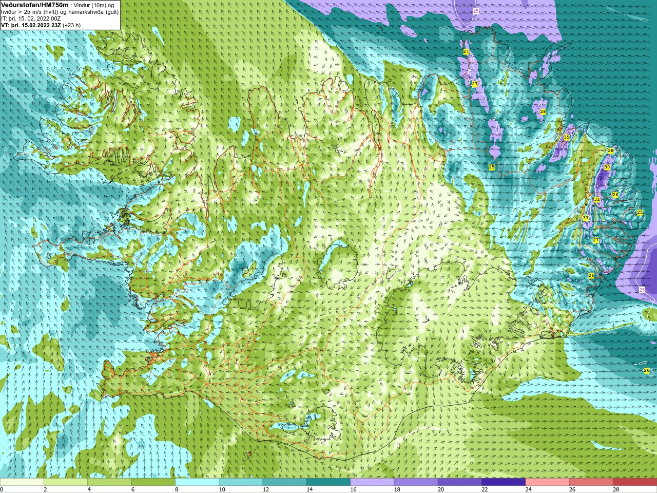Click the legend scale number 4
This screenshot has height=493, width=657.
[89, 489]
